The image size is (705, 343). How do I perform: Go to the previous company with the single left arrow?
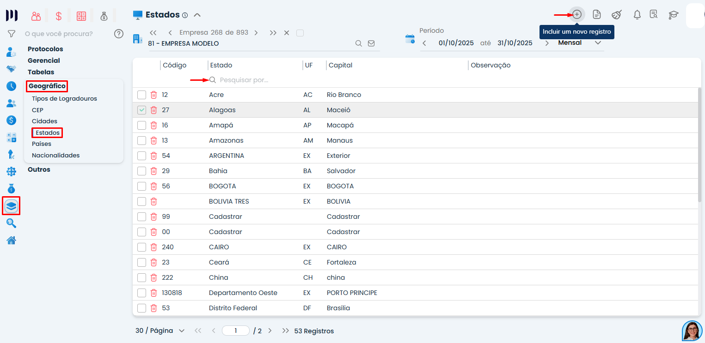(x=170, y=33)
